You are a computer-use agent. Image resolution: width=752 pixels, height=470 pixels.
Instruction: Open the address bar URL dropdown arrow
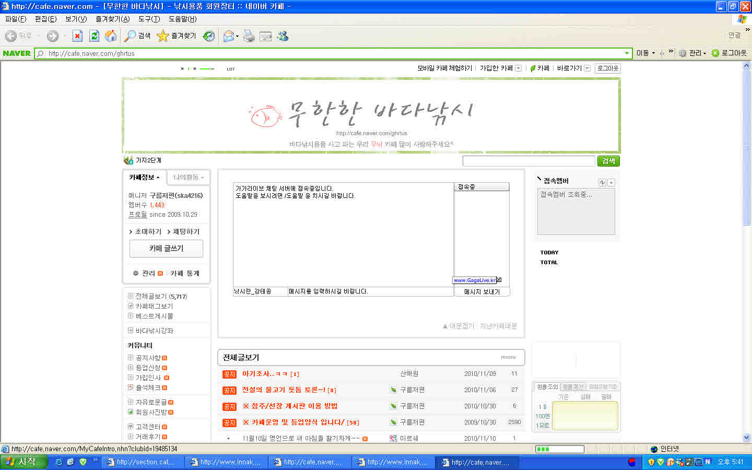[627, 53]
